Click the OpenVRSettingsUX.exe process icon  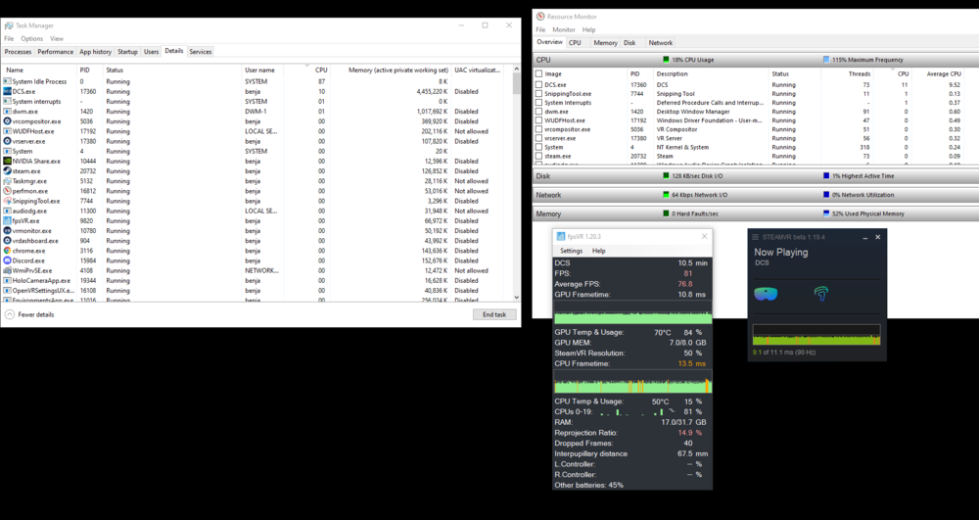coord(8,290)
